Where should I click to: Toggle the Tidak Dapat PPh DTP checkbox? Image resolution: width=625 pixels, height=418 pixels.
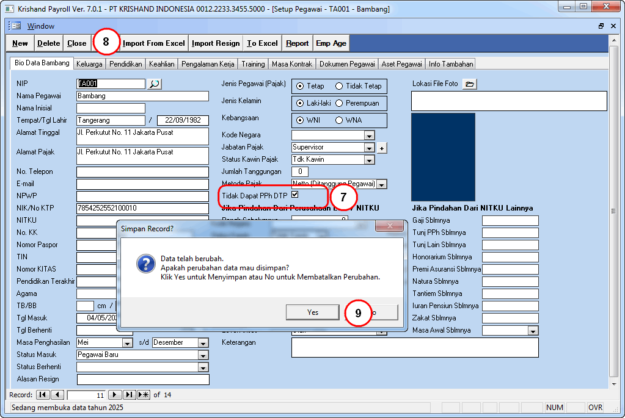point(295,195)
